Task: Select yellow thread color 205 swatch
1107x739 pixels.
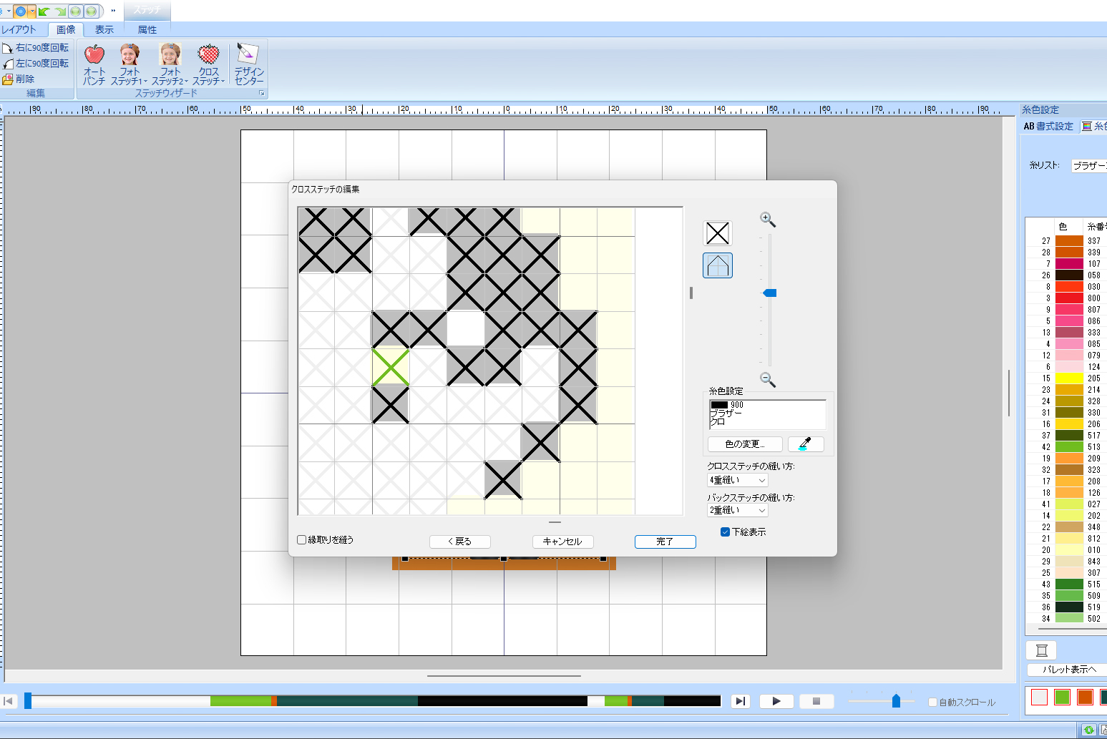Action: click(1069, 378)
